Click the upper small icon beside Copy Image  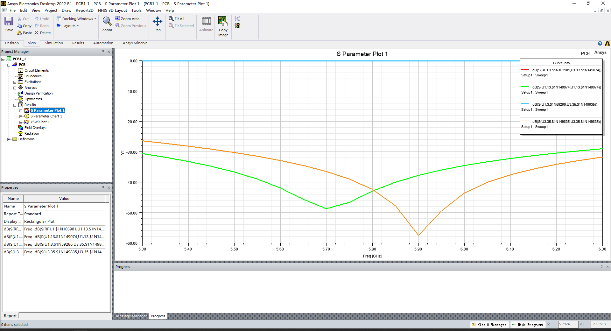click(x=237, y=19)
